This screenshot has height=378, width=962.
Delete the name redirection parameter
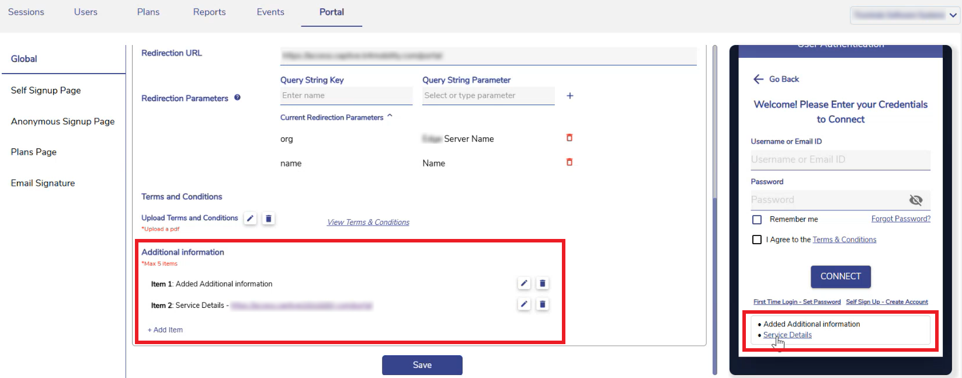tap(569, 162)
